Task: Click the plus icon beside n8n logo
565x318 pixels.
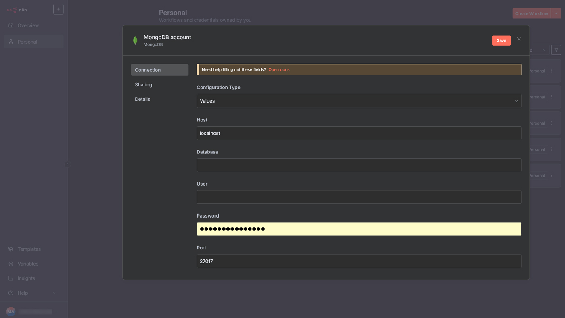Action: click(x=58, y=9)
